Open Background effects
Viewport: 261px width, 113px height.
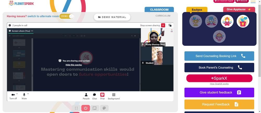[114, 96]
